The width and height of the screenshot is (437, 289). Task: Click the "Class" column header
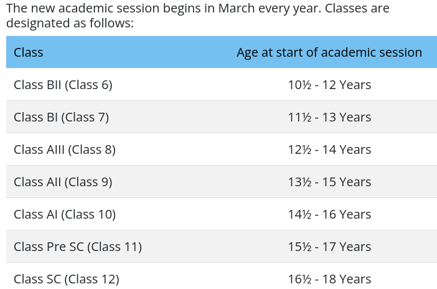(29, 52)
